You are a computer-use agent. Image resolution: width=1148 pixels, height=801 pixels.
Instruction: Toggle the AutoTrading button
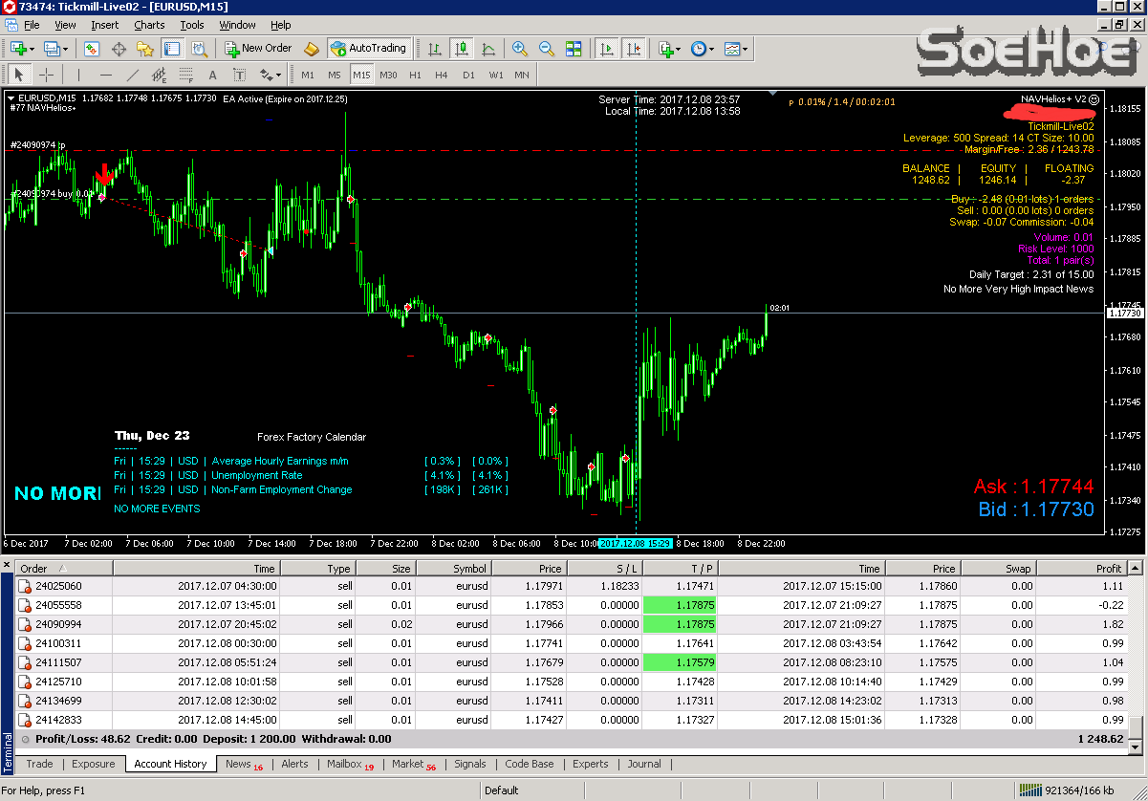point(368,48)
